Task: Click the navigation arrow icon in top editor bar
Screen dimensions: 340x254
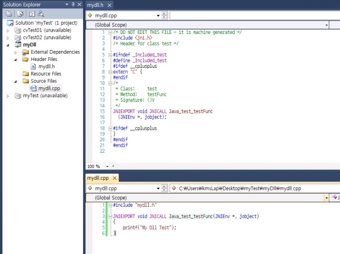Action: pos(90,16)
